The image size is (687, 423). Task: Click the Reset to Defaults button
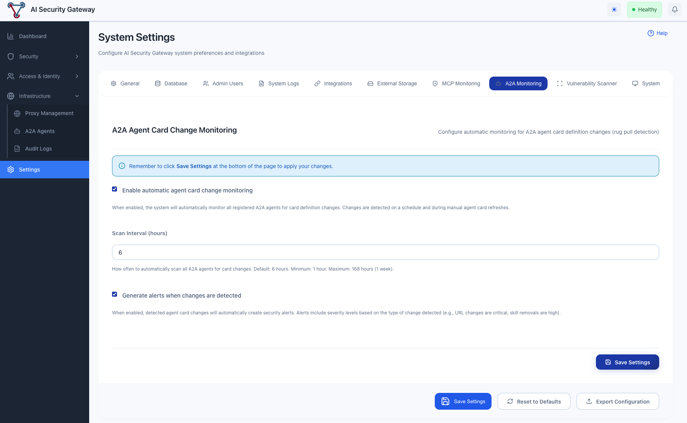click(533, 401)
